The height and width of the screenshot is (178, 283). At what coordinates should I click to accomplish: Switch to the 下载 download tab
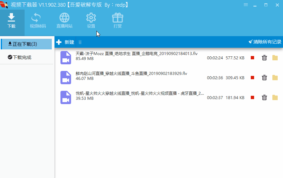[11, 21]
